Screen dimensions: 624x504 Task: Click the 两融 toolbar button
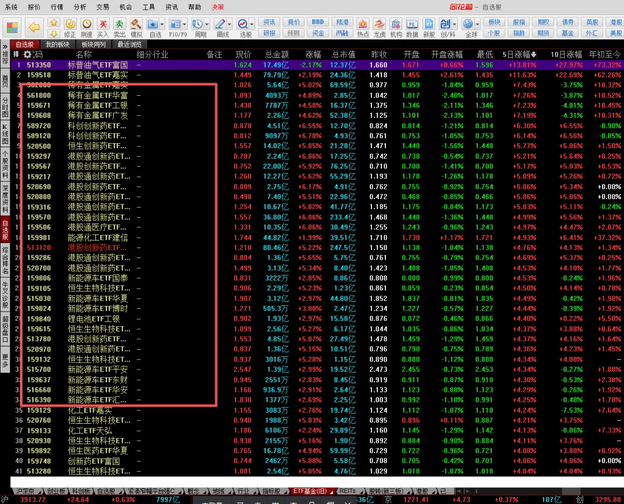click(342, 33)
